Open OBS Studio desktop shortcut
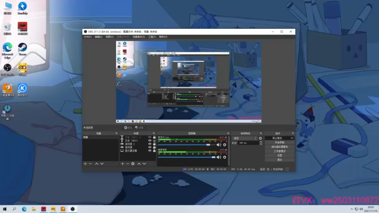379x213 pixels. (8, 70)
